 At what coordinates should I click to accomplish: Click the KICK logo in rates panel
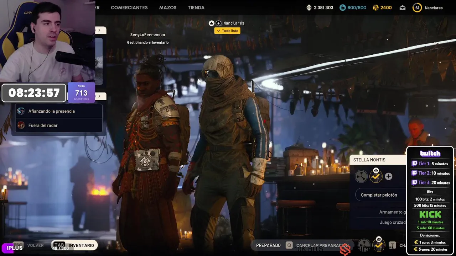(x=430, y=214)
